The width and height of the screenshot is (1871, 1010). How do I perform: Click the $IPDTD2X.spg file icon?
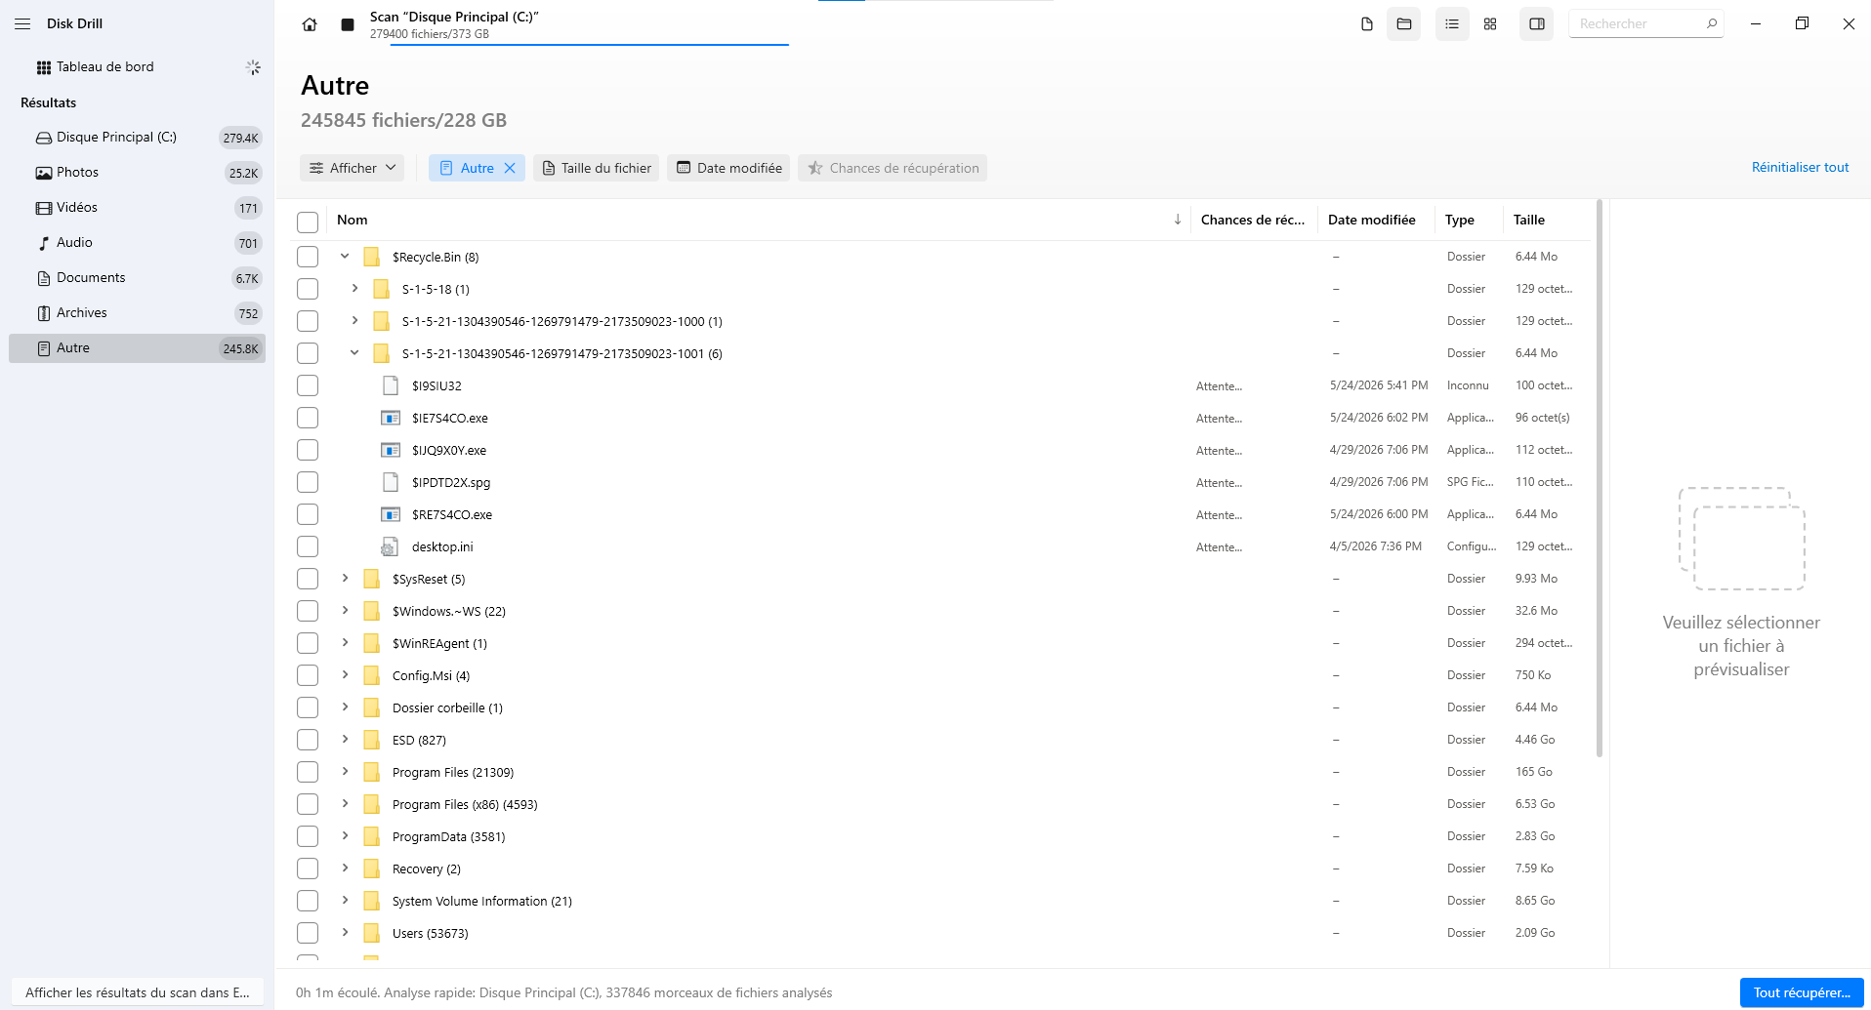[391, 482]
